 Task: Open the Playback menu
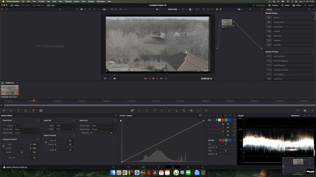pos(68,2)
